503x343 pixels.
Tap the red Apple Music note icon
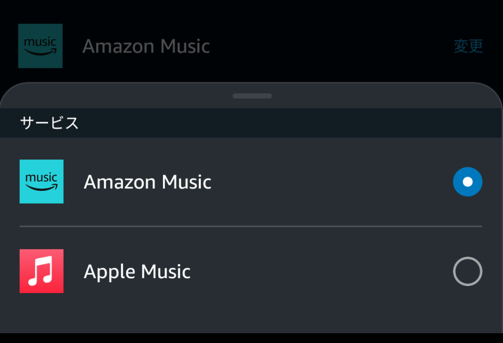tap(41, 271)
